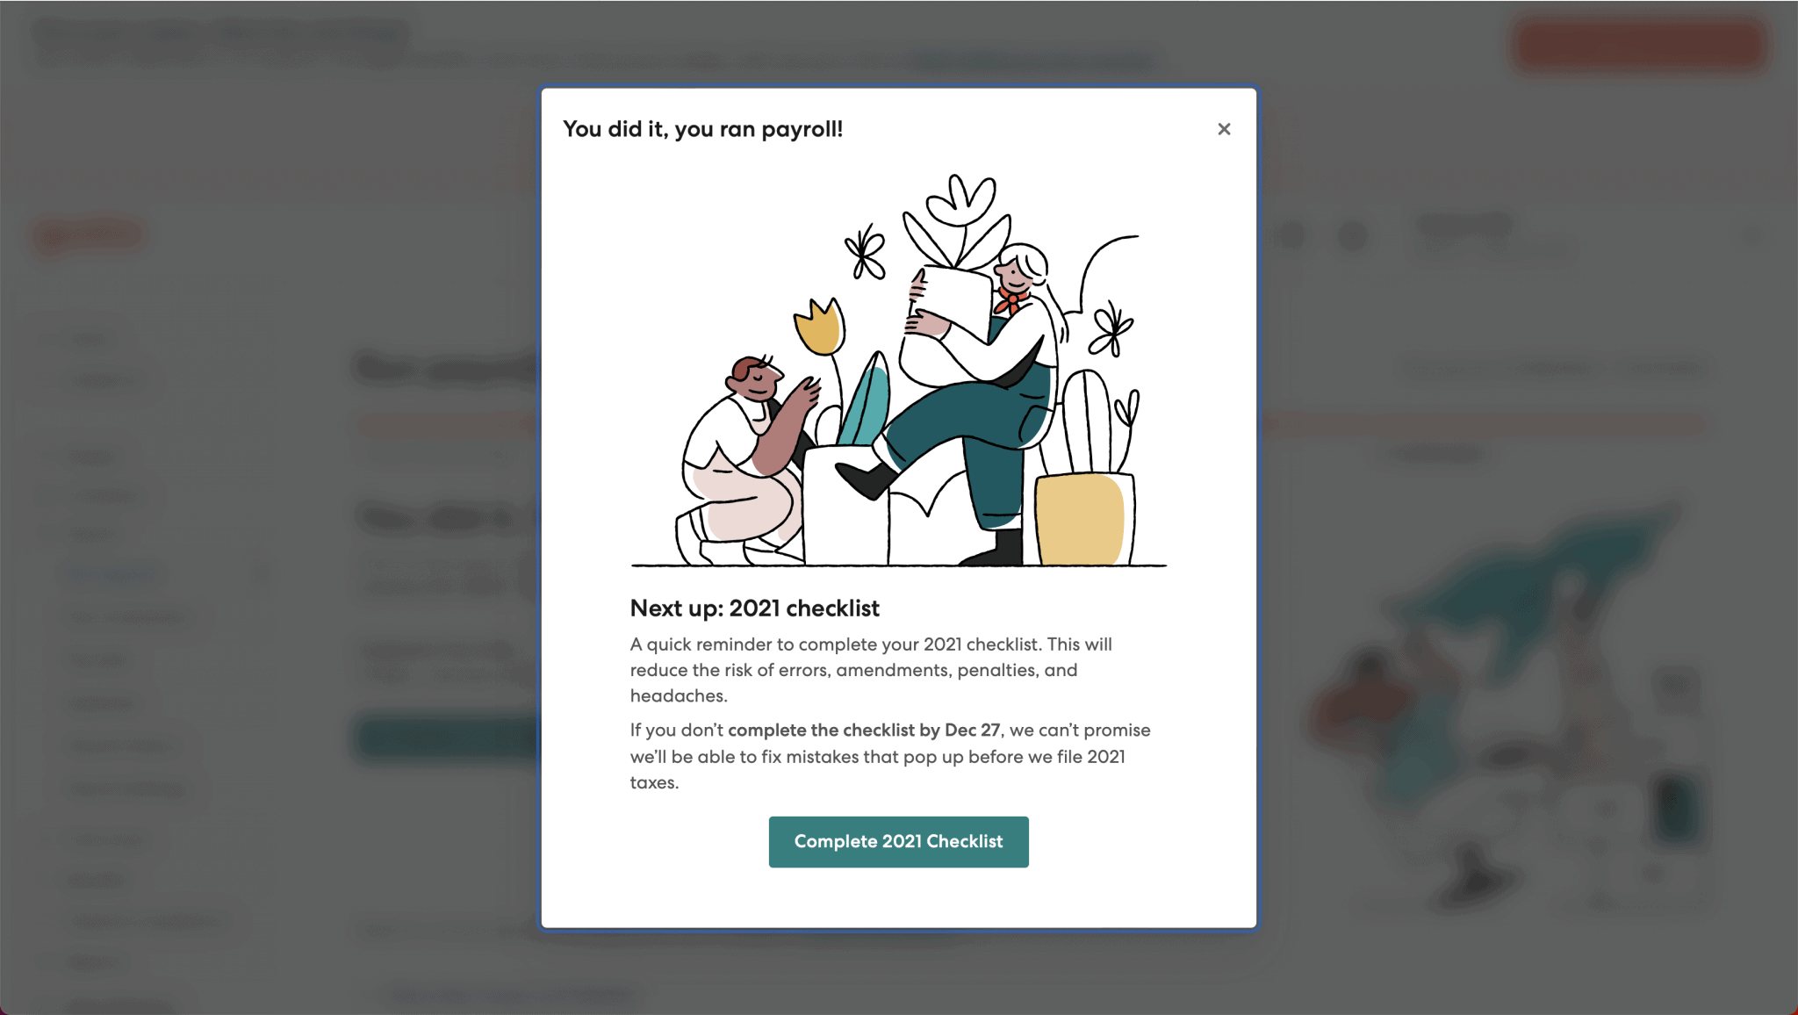Close the payroll success dialog

click(x=1224, y=129)
